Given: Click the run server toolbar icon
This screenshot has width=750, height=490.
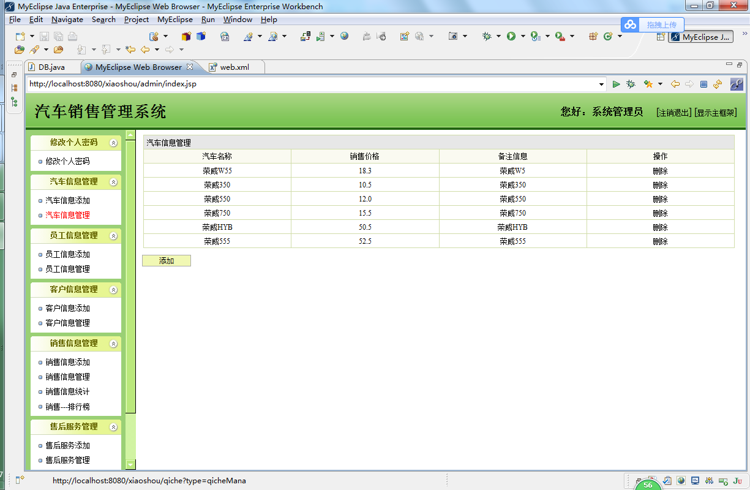Looking at the screenshot, I should [320, 37].
